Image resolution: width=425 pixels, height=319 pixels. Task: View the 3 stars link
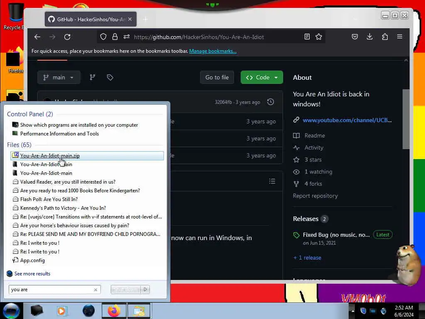pos(313,160)
